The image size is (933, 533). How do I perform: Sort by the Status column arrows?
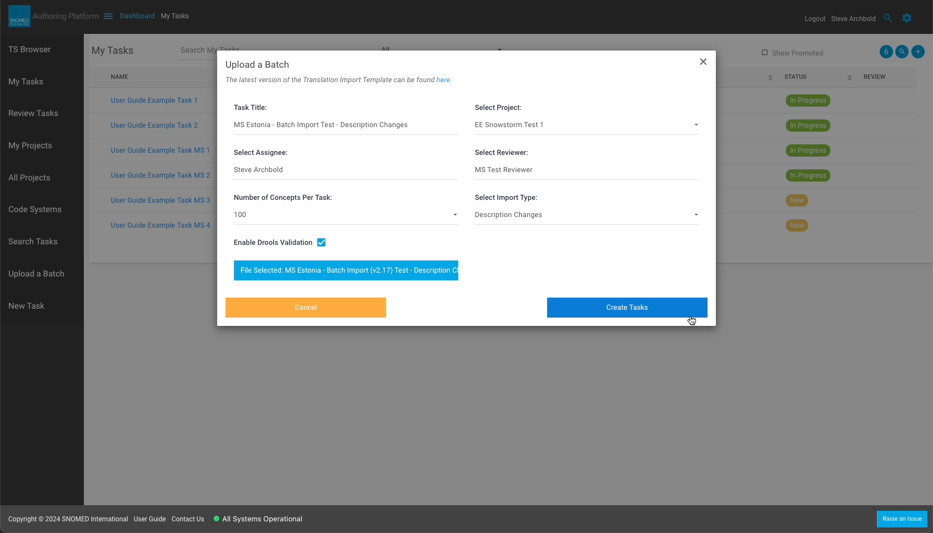tap(850, 77)
